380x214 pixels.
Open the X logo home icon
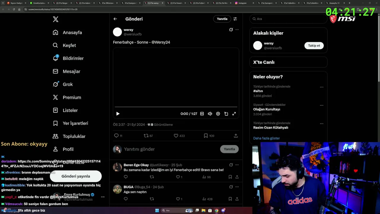click(x=56, y=19)
